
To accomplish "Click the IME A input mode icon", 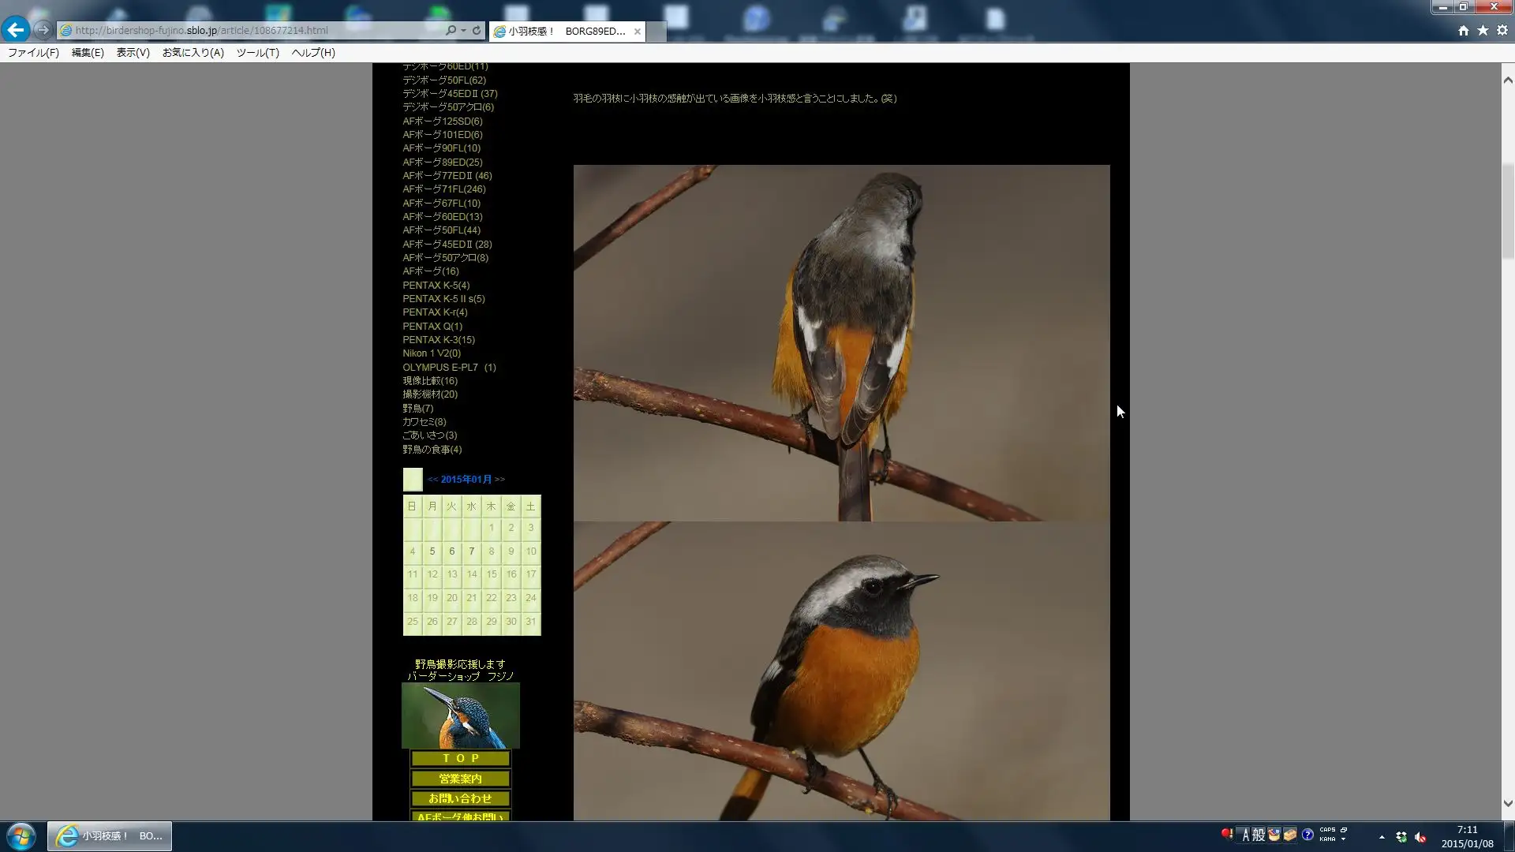I will [x=1245, y=835].
